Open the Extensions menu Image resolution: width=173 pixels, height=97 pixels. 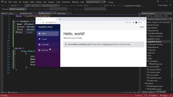pyautogui.click(x=66, y=2)
